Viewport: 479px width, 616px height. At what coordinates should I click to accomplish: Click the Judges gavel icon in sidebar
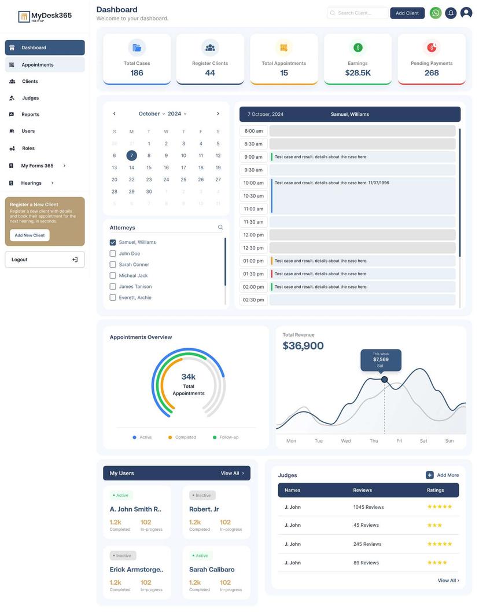click(12, 98)
